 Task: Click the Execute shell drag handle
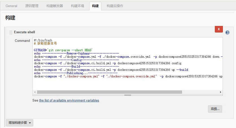pyautogui.click(x=11, y=32)
